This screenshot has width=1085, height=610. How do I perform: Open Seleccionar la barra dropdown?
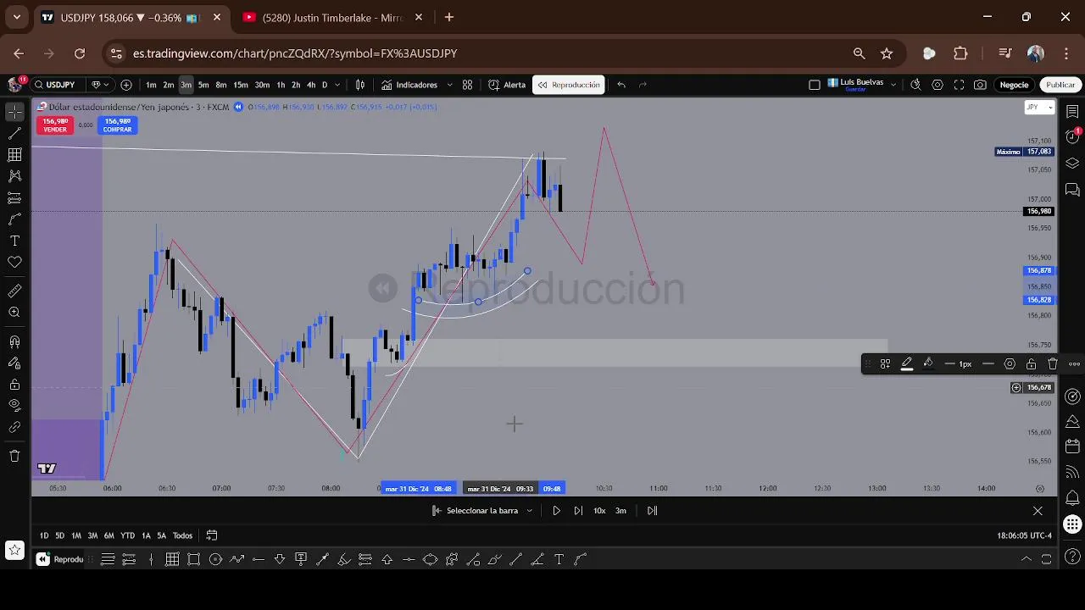coord(482,511)
